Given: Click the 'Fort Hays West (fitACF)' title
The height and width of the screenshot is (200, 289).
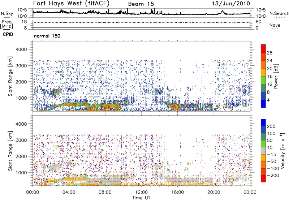Looking at the screenshot, I should point(71,3).
